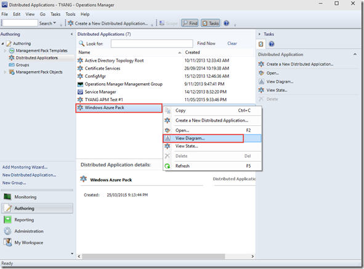364x269 pixels.
Task: Expand the Management Pack Templates node
Action: pyautogui.click(x=5, y=51)
